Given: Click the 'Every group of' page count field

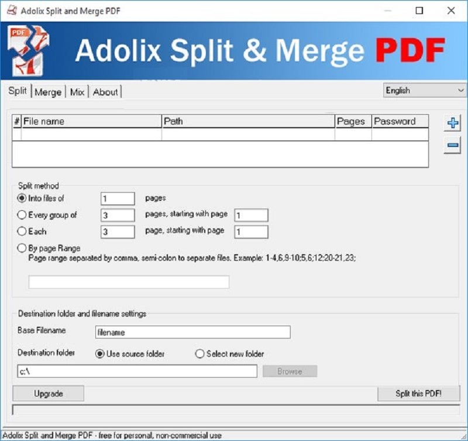Looking at the screenshot, I should click(x=118, y=215).
